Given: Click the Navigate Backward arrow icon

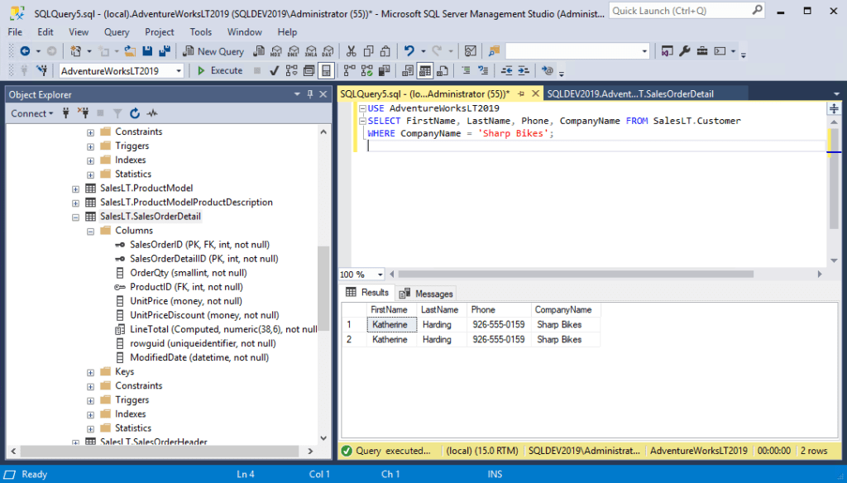Looking at the screenshot, I should click(x=25, y=51).
